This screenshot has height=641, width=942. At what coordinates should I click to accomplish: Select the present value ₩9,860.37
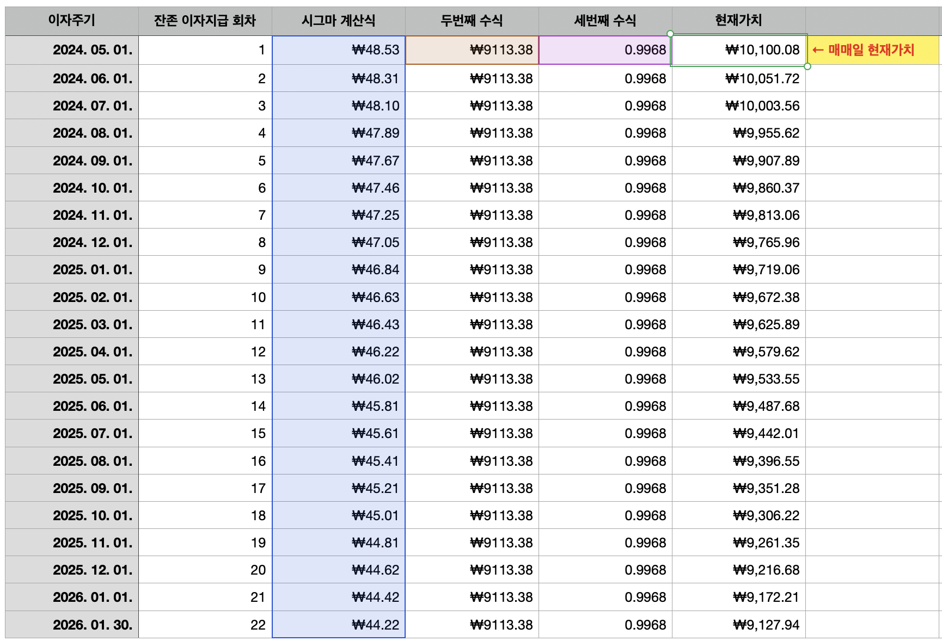[x=739, y=188]
